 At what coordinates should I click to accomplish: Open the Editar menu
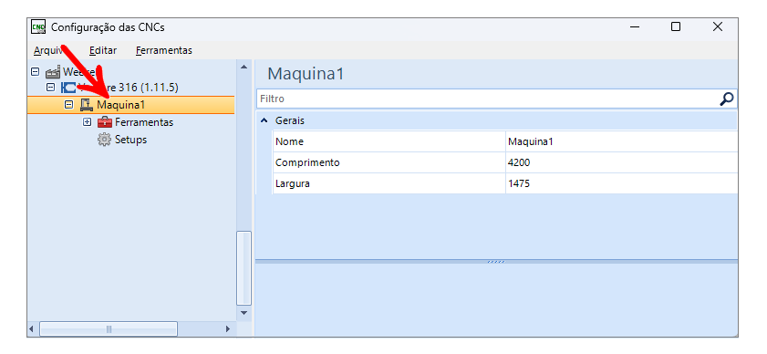(x=103, y=50)
